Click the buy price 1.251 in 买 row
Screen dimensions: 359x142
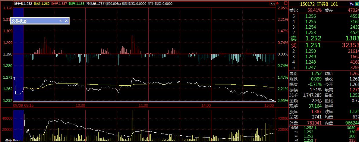coord(313,45)
